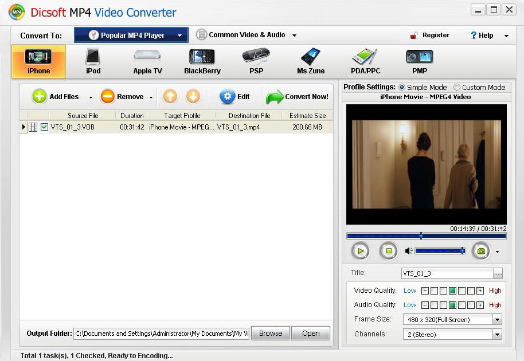Choose the Apple TV device profile
Image resolution: width=524 pixels, height=361 pixels.
click(x=147, y=62)
